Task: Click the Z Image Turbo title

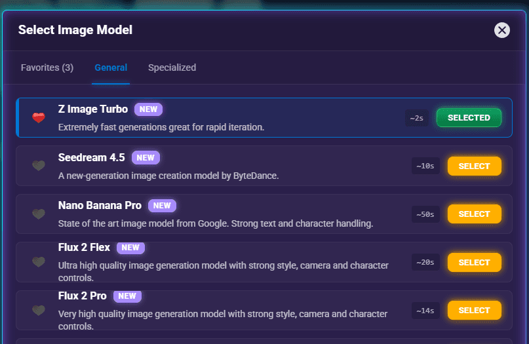Action: [x=93, y=109]
